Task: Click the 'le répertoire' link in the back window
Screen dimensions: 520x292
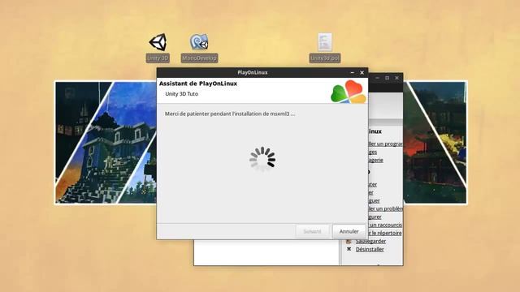Action: tap(386, 233)
